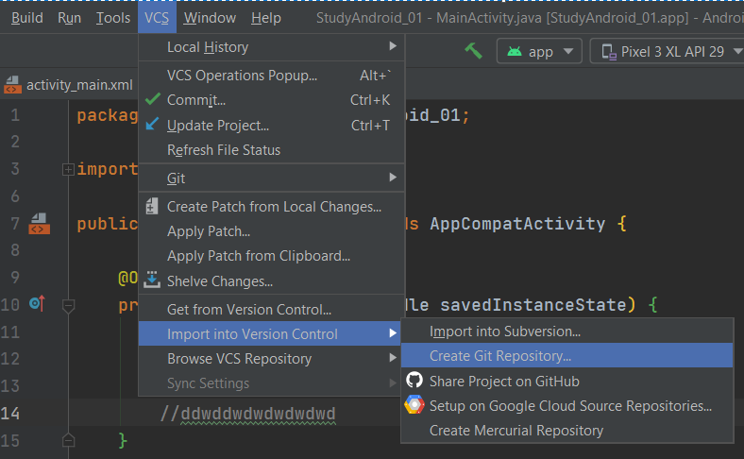Select Update Project... menu entry
The width and height of the screenshot is (744, 459).
click(271, 126)
